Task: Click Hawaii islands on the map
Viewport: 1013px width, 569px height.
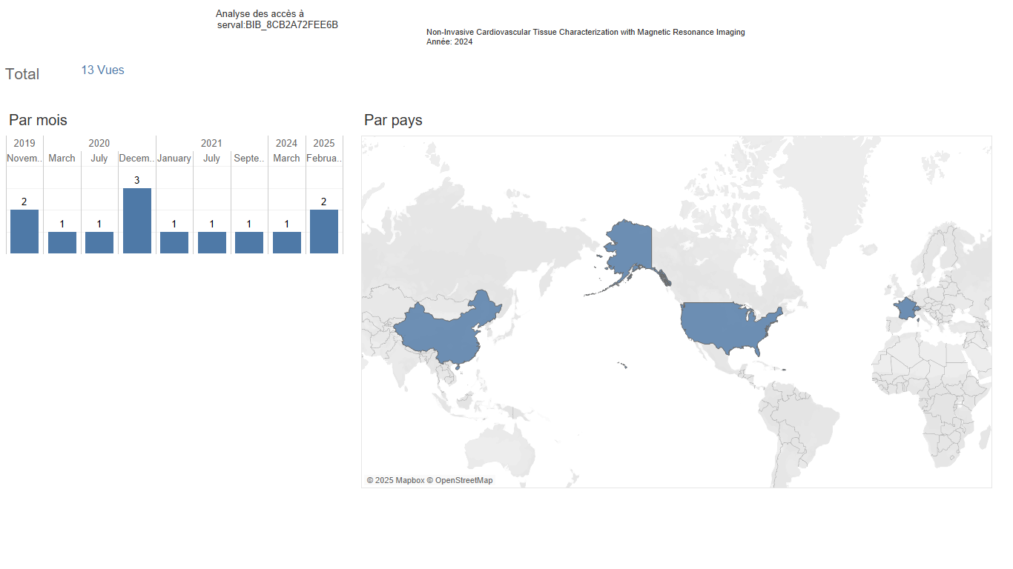Action: pos(623,365)
